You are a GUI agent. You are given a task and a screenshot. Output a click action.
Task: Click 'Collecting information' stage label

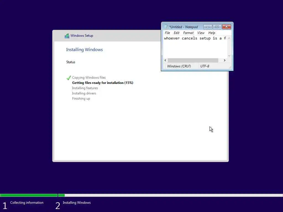[x=27, y=203]
